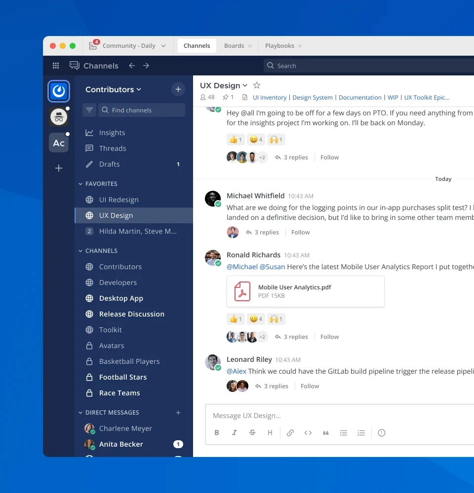
Task: Star the UX Design channel
Action: click(x=257, y=85)
